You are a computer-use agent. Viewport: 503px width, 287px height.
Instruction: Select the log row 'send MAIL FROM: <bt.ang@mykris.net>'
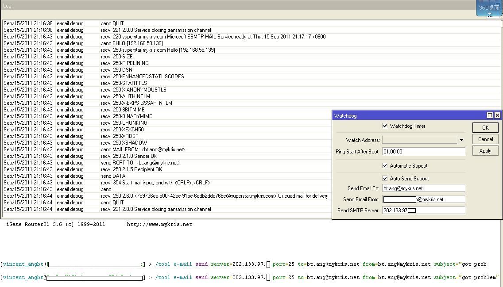point(167,149)
